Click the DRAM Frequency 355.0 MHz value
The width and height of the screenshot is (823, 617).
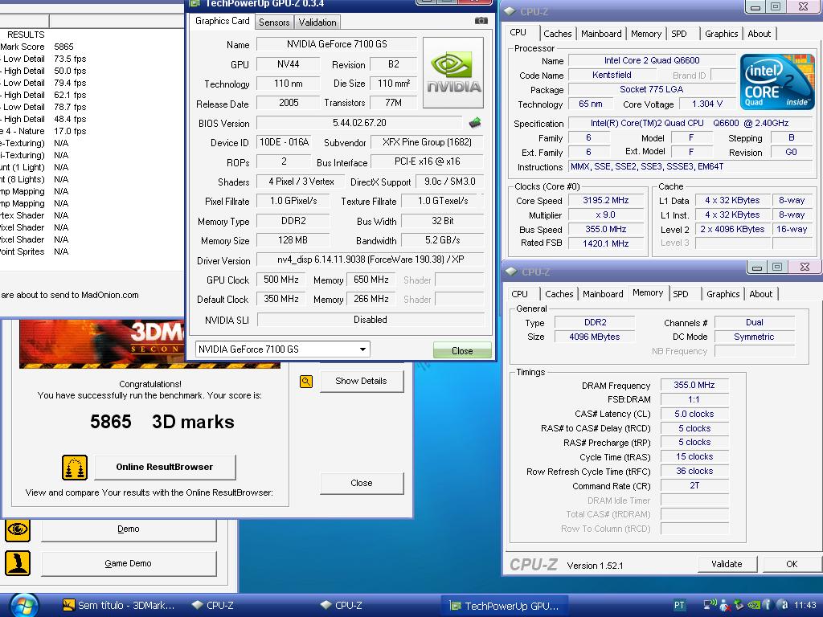(x=694, y=385)
